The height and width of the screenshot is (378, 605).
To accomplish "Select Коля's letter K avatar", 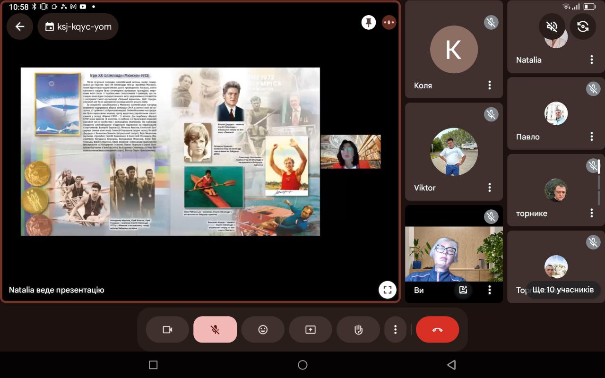I will [x=454, y=49].
